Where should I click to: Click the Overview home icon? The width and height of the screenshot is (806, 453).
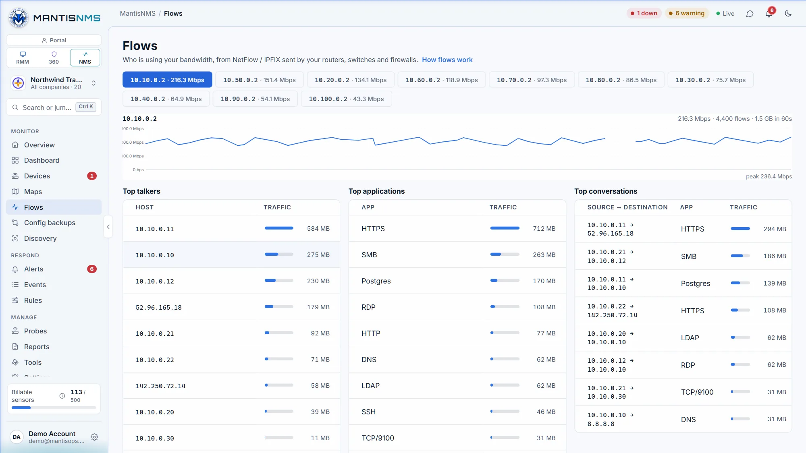(x=15, y=145)
